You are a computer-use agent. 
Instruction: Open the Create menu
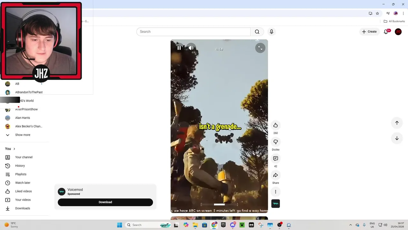pyautogui.click(x=369, y=32)
